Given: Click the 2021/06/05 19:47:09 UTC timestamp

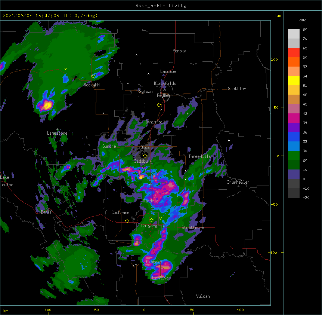Looking at the screenshot, I should (x=37, y=16).
